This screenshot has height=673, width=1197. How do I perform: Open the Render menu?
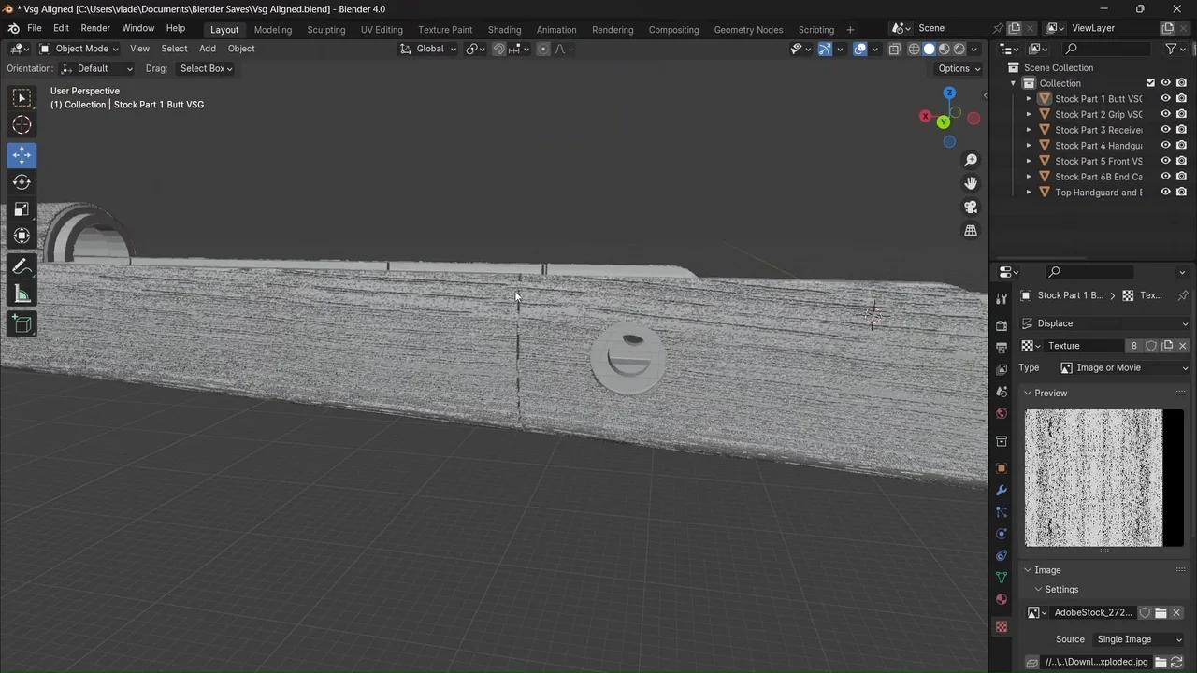coord(95,27)
